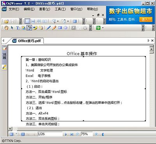156x144 pixels.
Task: Click the zoom out minus button
Action: point(78,134)
